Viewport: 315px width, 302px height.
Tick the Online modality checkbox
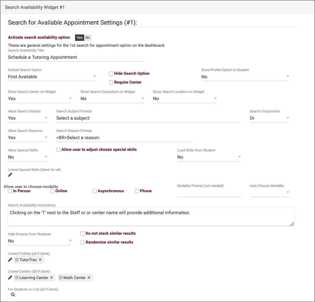(x=52, y=191)
